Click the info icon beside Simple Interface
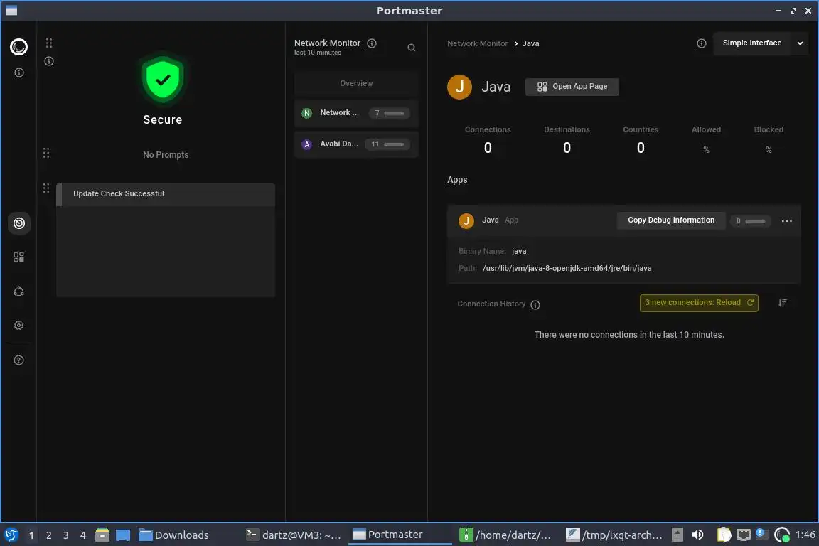The image size is (819, 546). [702, 43]
